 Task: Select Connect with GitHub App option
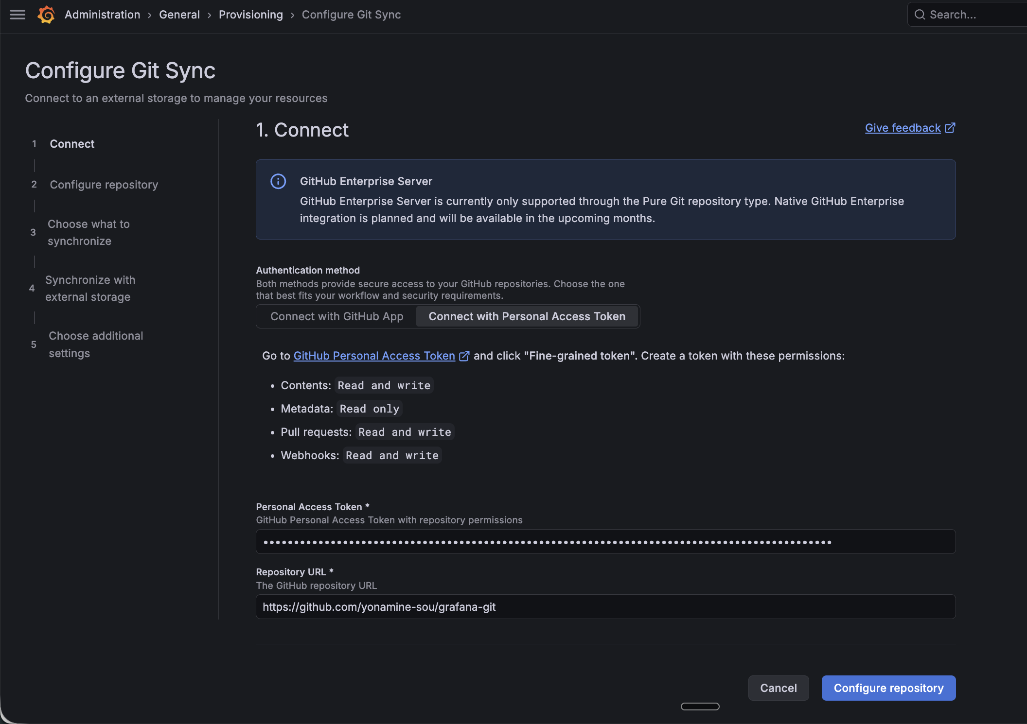(x=336, y=316)
